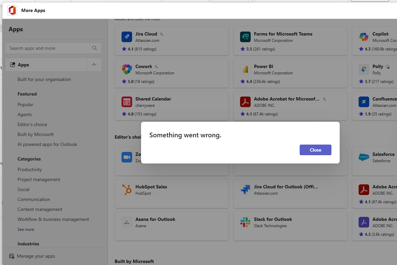The width and height of the screenshot is (397, 265).
Task: Click the HubSpot Sales icon
Action: [127, 190]
